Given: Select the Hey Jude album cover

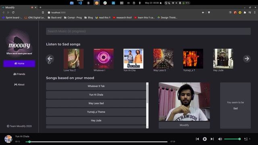Looking at the screenshot, I should pos(223,59).
